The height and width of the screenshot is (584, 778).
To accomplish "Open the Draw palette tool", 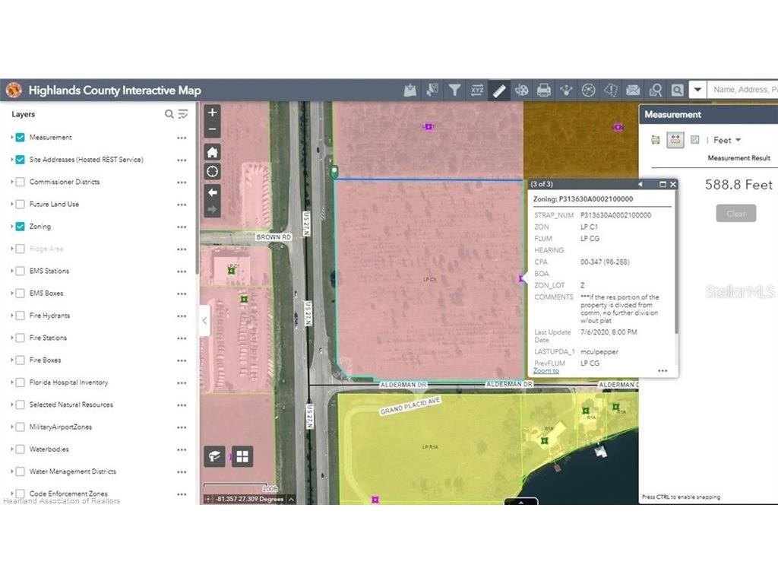I will pyautogui.click(x=521, y=90).
